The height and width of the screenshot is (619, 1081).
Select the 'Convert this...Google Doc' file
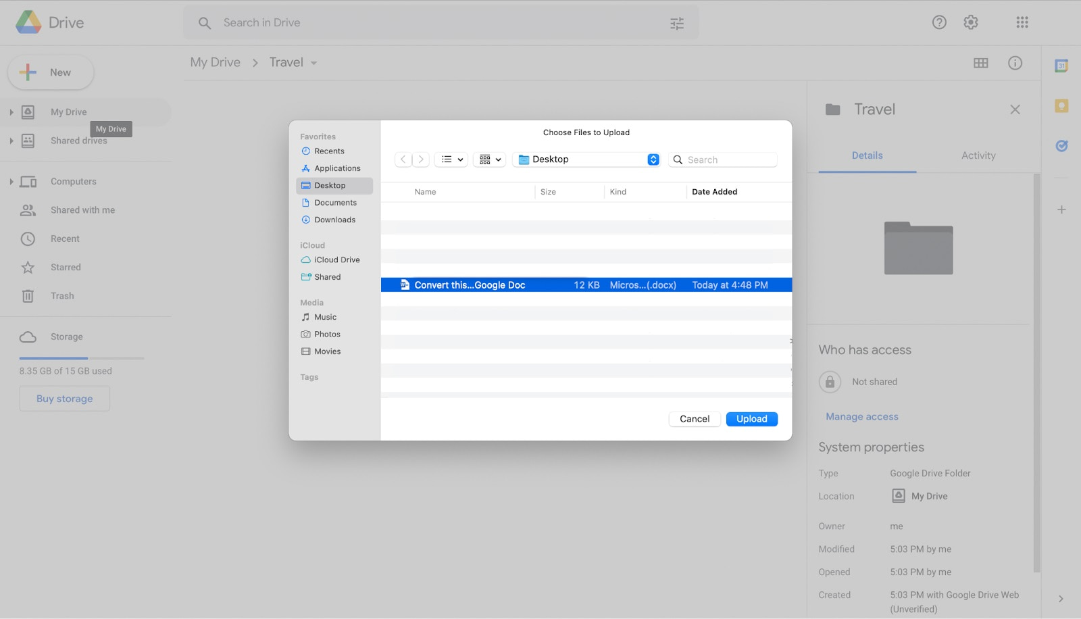pos(586,285)
